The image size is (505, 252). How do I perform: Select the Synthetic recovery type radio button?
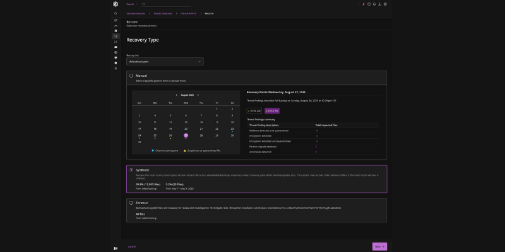coord(131,169)
